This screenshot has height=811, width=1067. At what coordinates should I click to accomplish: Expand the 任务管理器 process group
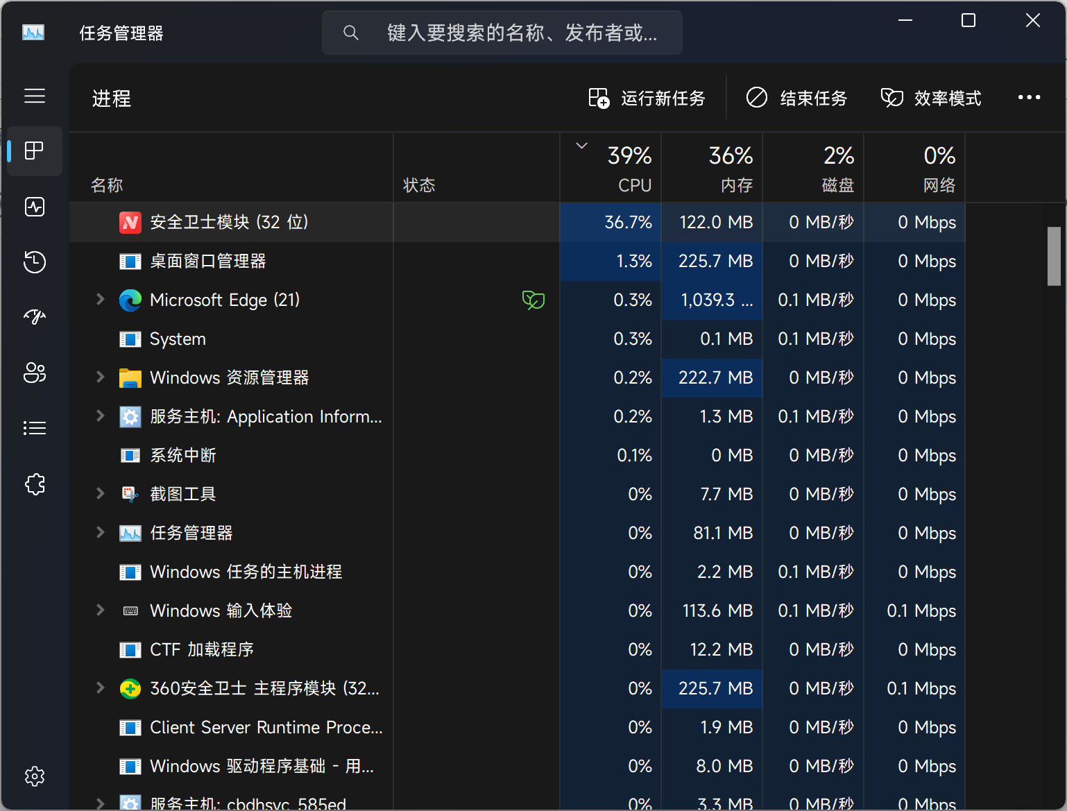100,532
